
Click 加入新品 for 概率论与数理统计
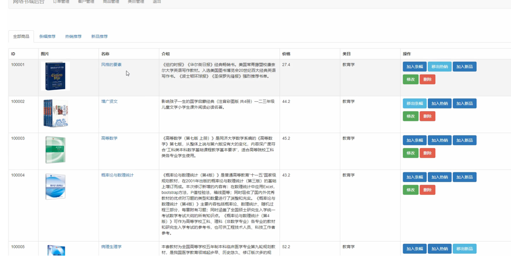coord(465,177)
